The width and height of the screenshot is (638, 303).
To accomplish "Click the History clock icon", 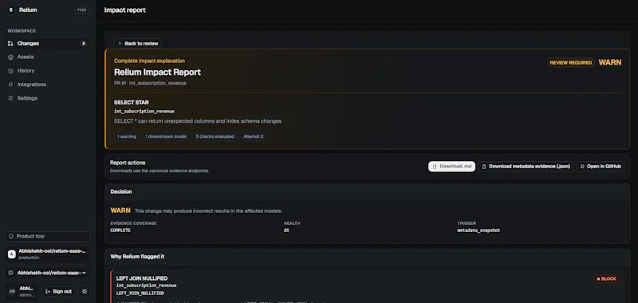I will click(10, 71).
